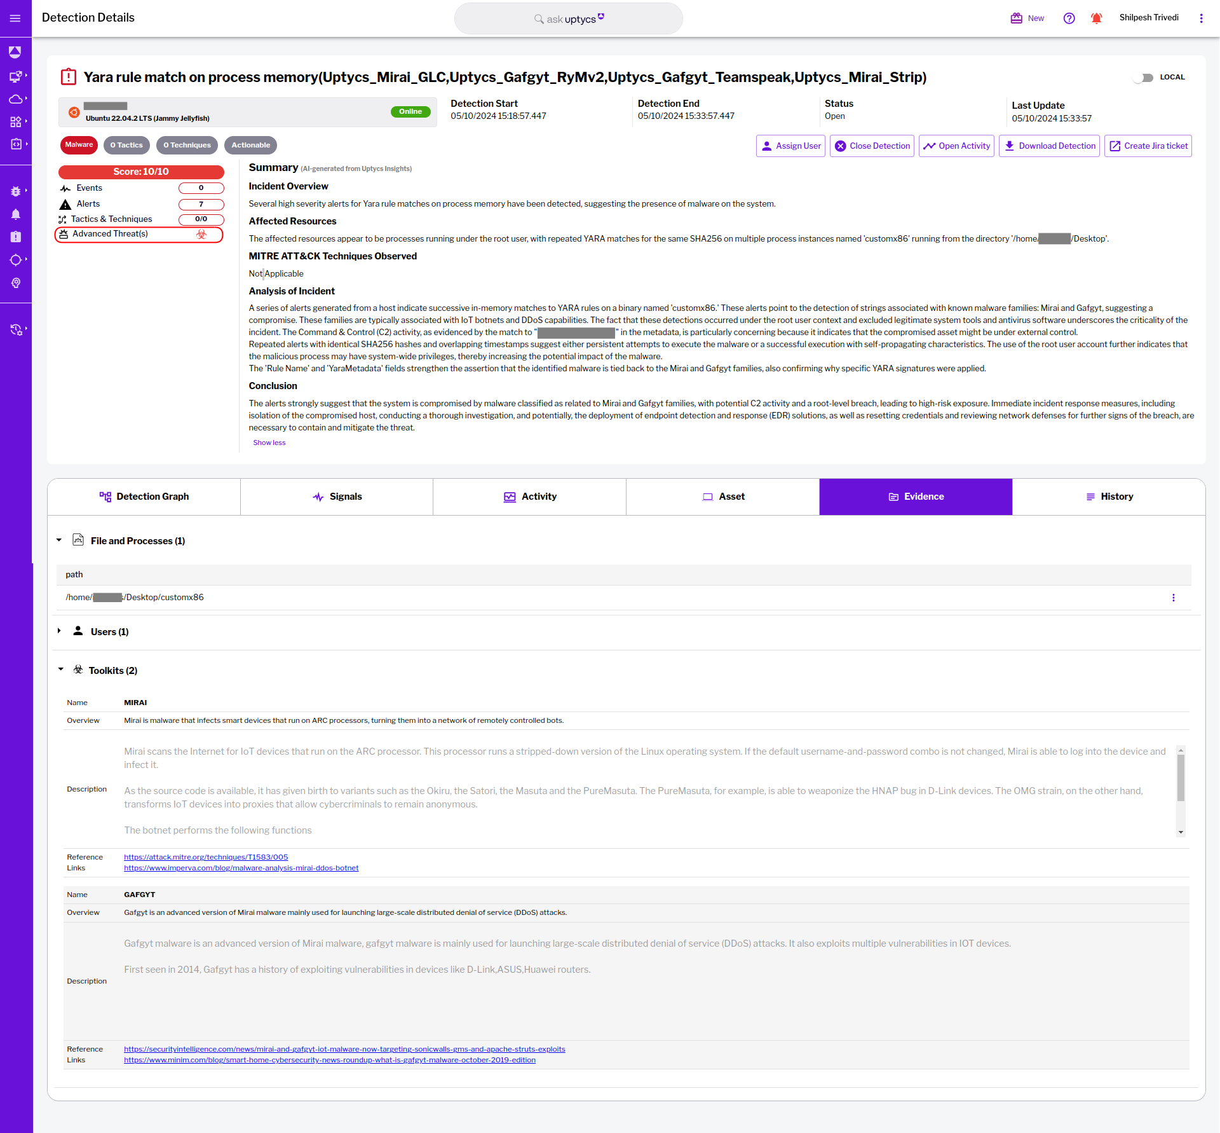Screen dimensions: 1220x1133
Task: Expand the Users (1) section
Action: point(59,631)
